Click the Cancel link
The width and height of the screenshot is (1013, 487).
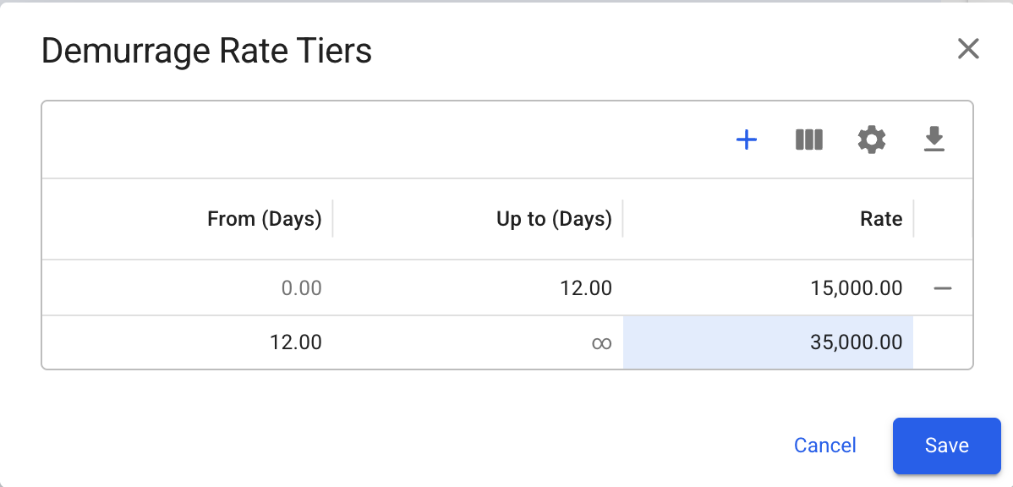tap(824, 446)
